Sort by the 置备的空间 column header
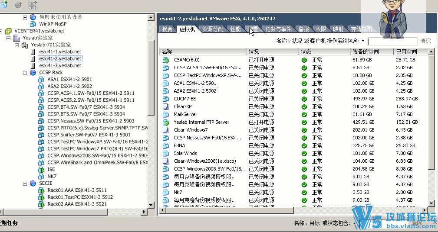Screen dimensions: 438x232 372,52
